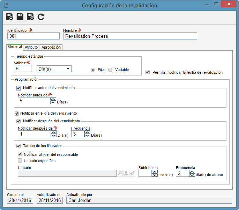Click the Creado el date field

click(20, 200)
